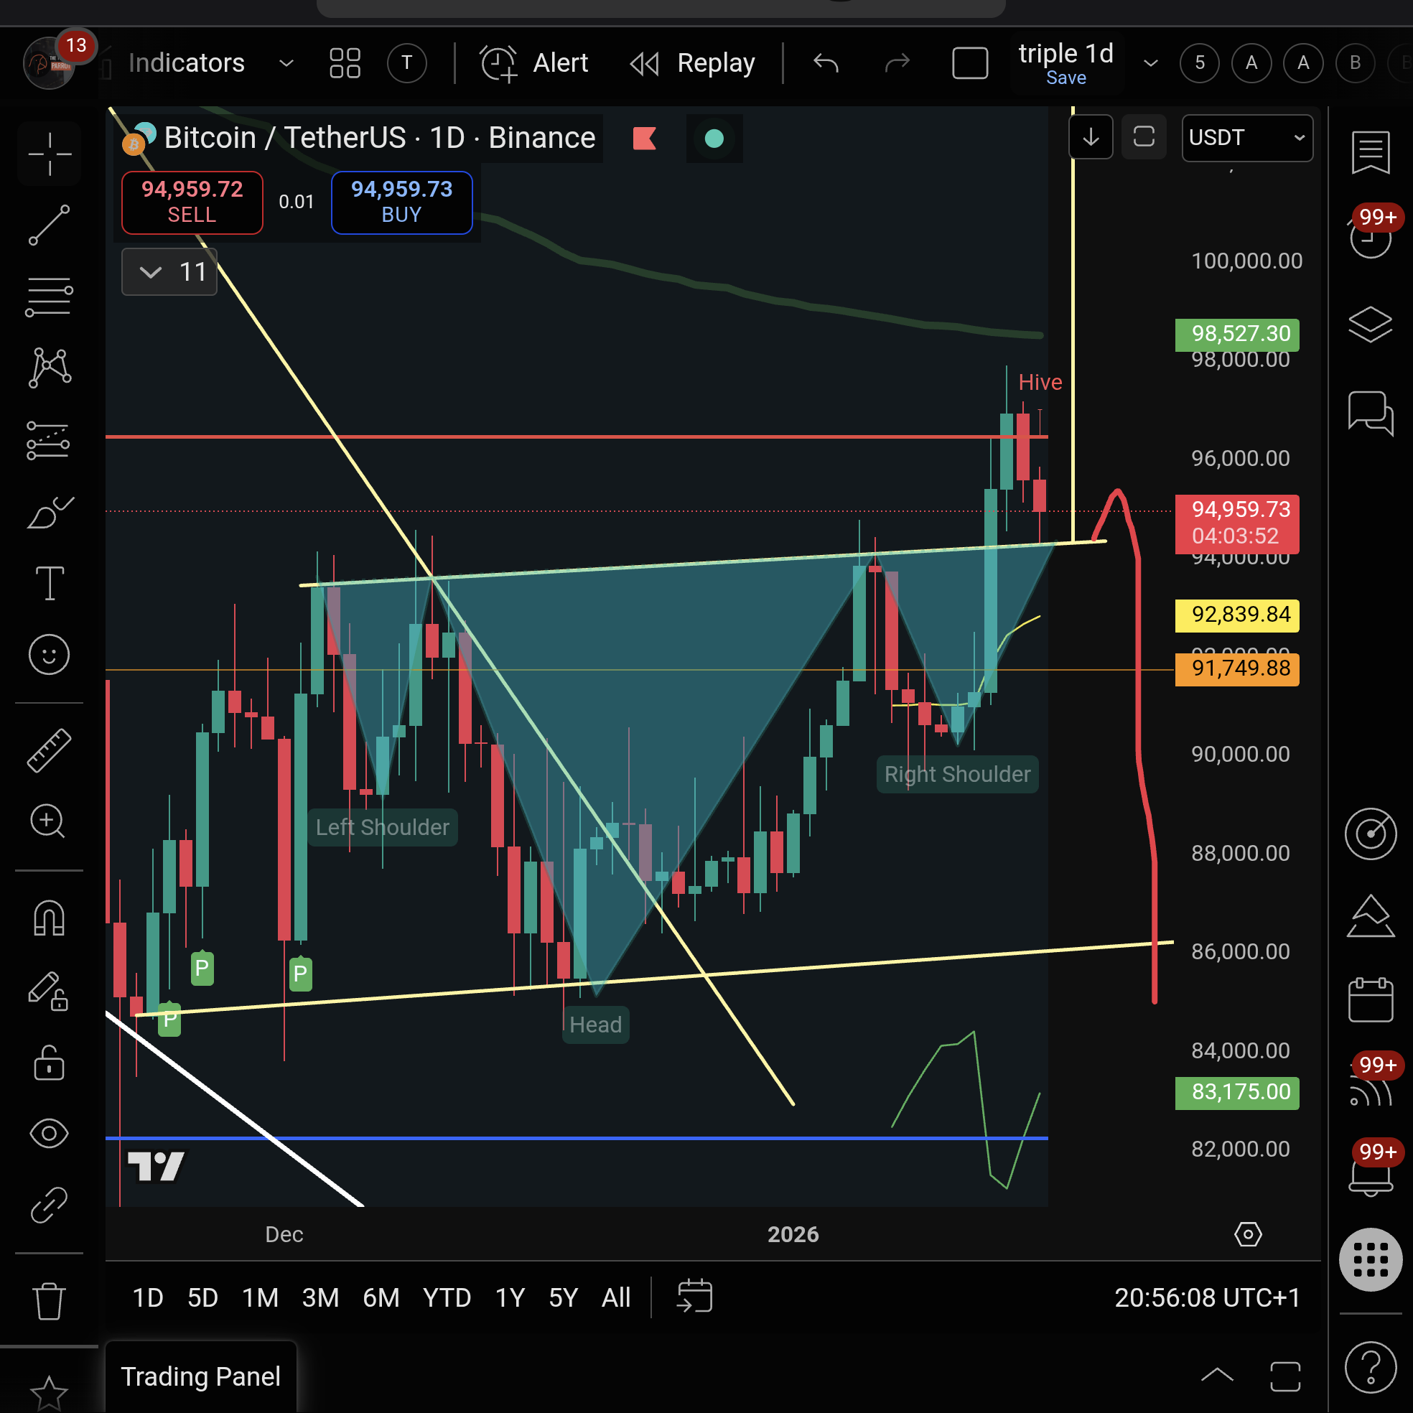Image resolution: width=1413 pixels, height=1413 pixels.
Task: Click the 94,959.72 SELL button
Action: pos(192,202)
